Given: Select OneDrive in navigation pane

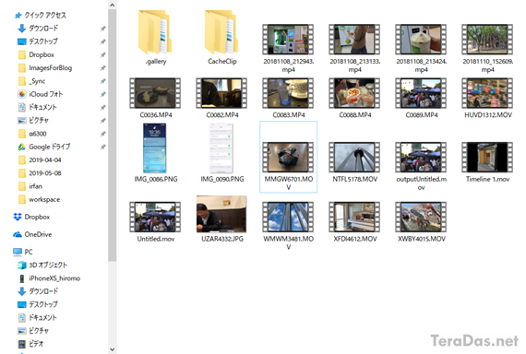Looking at the screenshot, I should pos(32,234).
